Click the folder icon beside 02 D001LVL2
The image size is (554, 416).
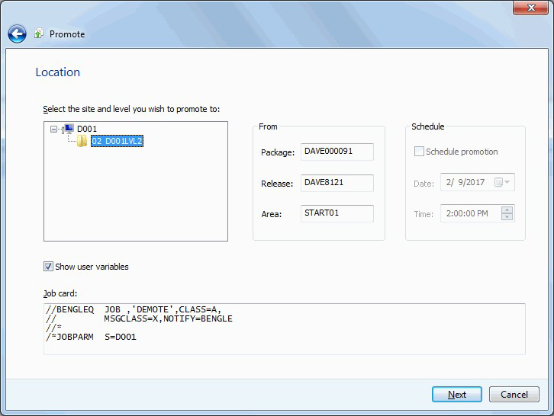(x=82, y=141)
